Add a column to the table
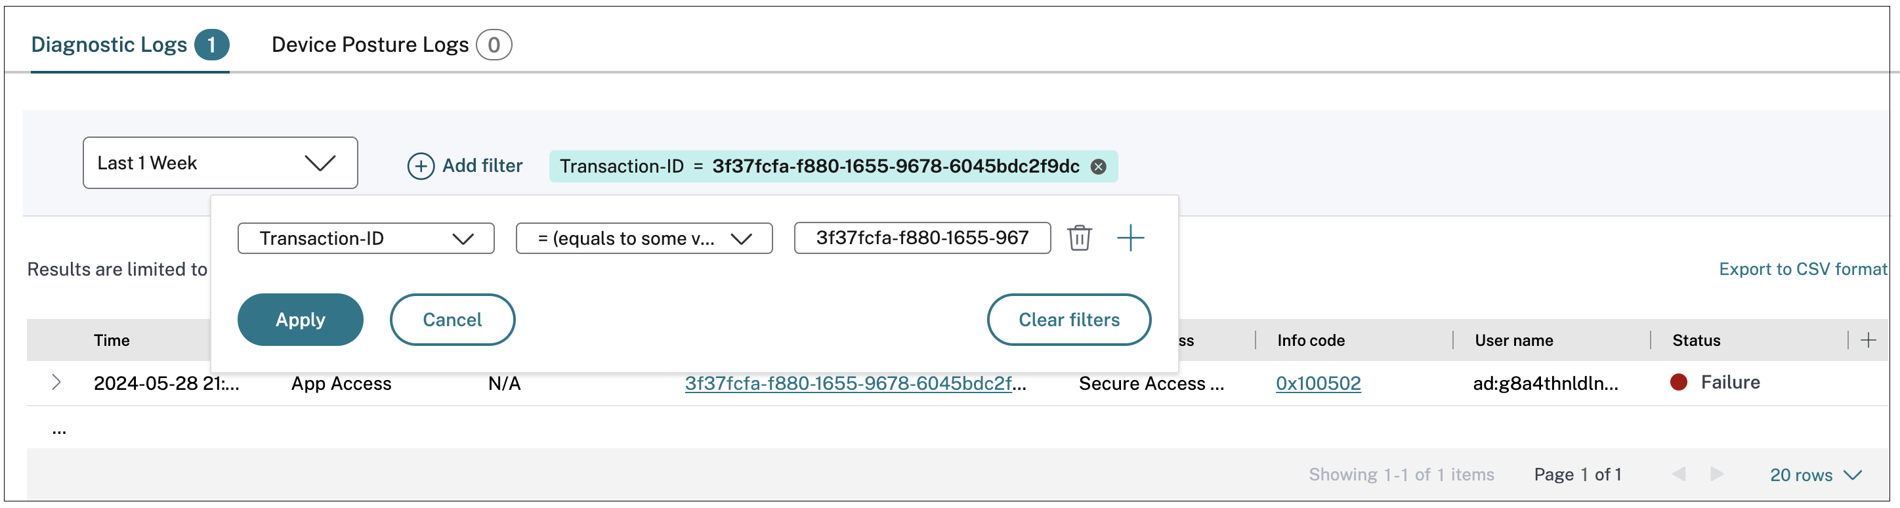Viewport: 1900px width, 508px height. click(x=1868, y=340)
